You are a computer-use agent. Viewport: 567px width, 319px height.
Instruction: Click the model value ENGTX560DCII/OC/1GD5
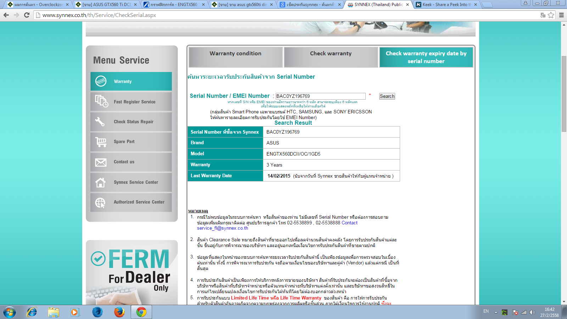tap(293, 154)
